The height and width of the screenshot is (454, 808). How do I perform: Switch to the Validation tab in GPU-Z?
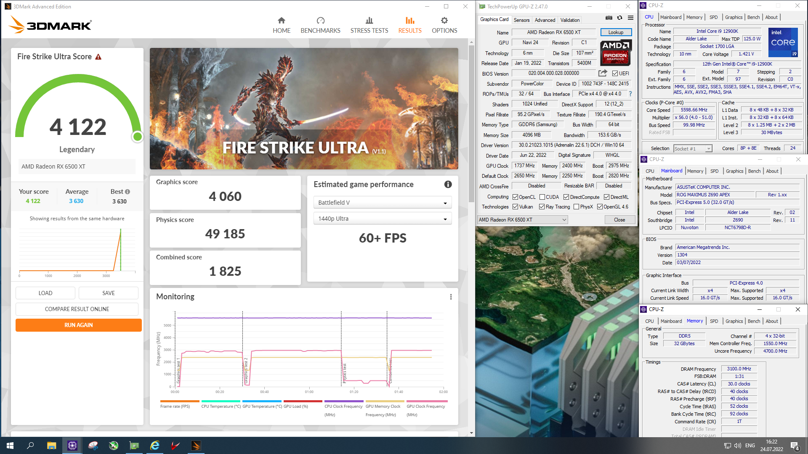570,20
